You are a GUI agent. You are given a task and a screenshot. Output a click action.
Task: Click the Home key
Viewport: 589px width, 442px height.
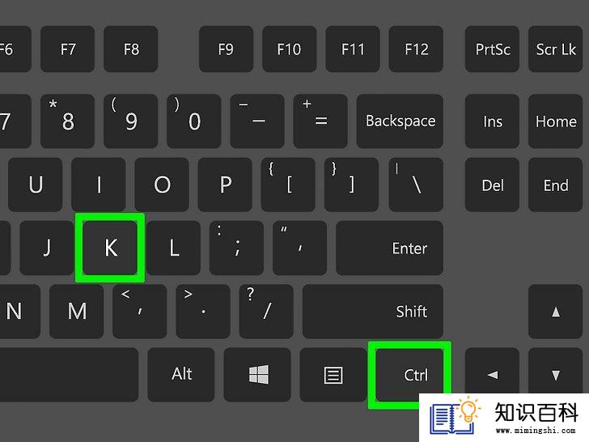click(x=556, y=121)
